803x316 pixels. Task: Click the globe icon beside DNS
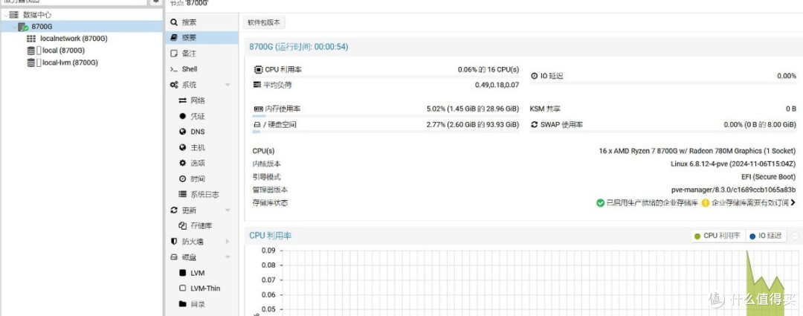click(x=182, y=132)
